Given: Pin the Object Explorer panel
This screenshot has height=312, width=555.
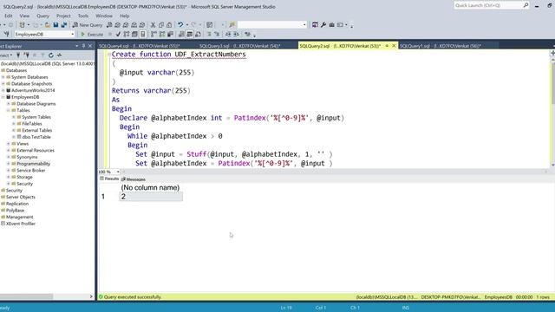Looking at the screenshot, I should 83,46.
